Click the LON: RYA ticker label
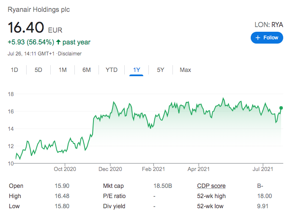 pyautogui.click(x=269, y=25)
